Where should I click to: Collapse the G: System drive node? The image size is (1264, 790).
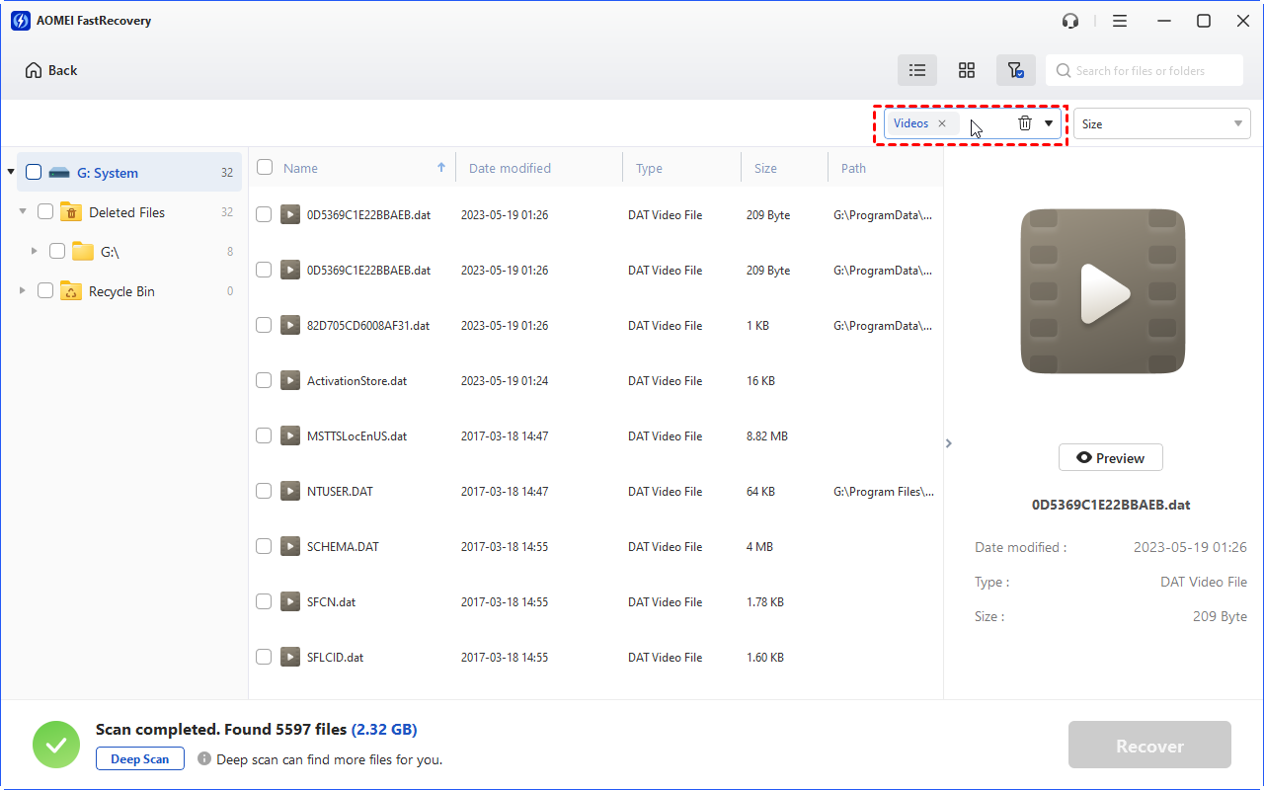tap(11, 171)
